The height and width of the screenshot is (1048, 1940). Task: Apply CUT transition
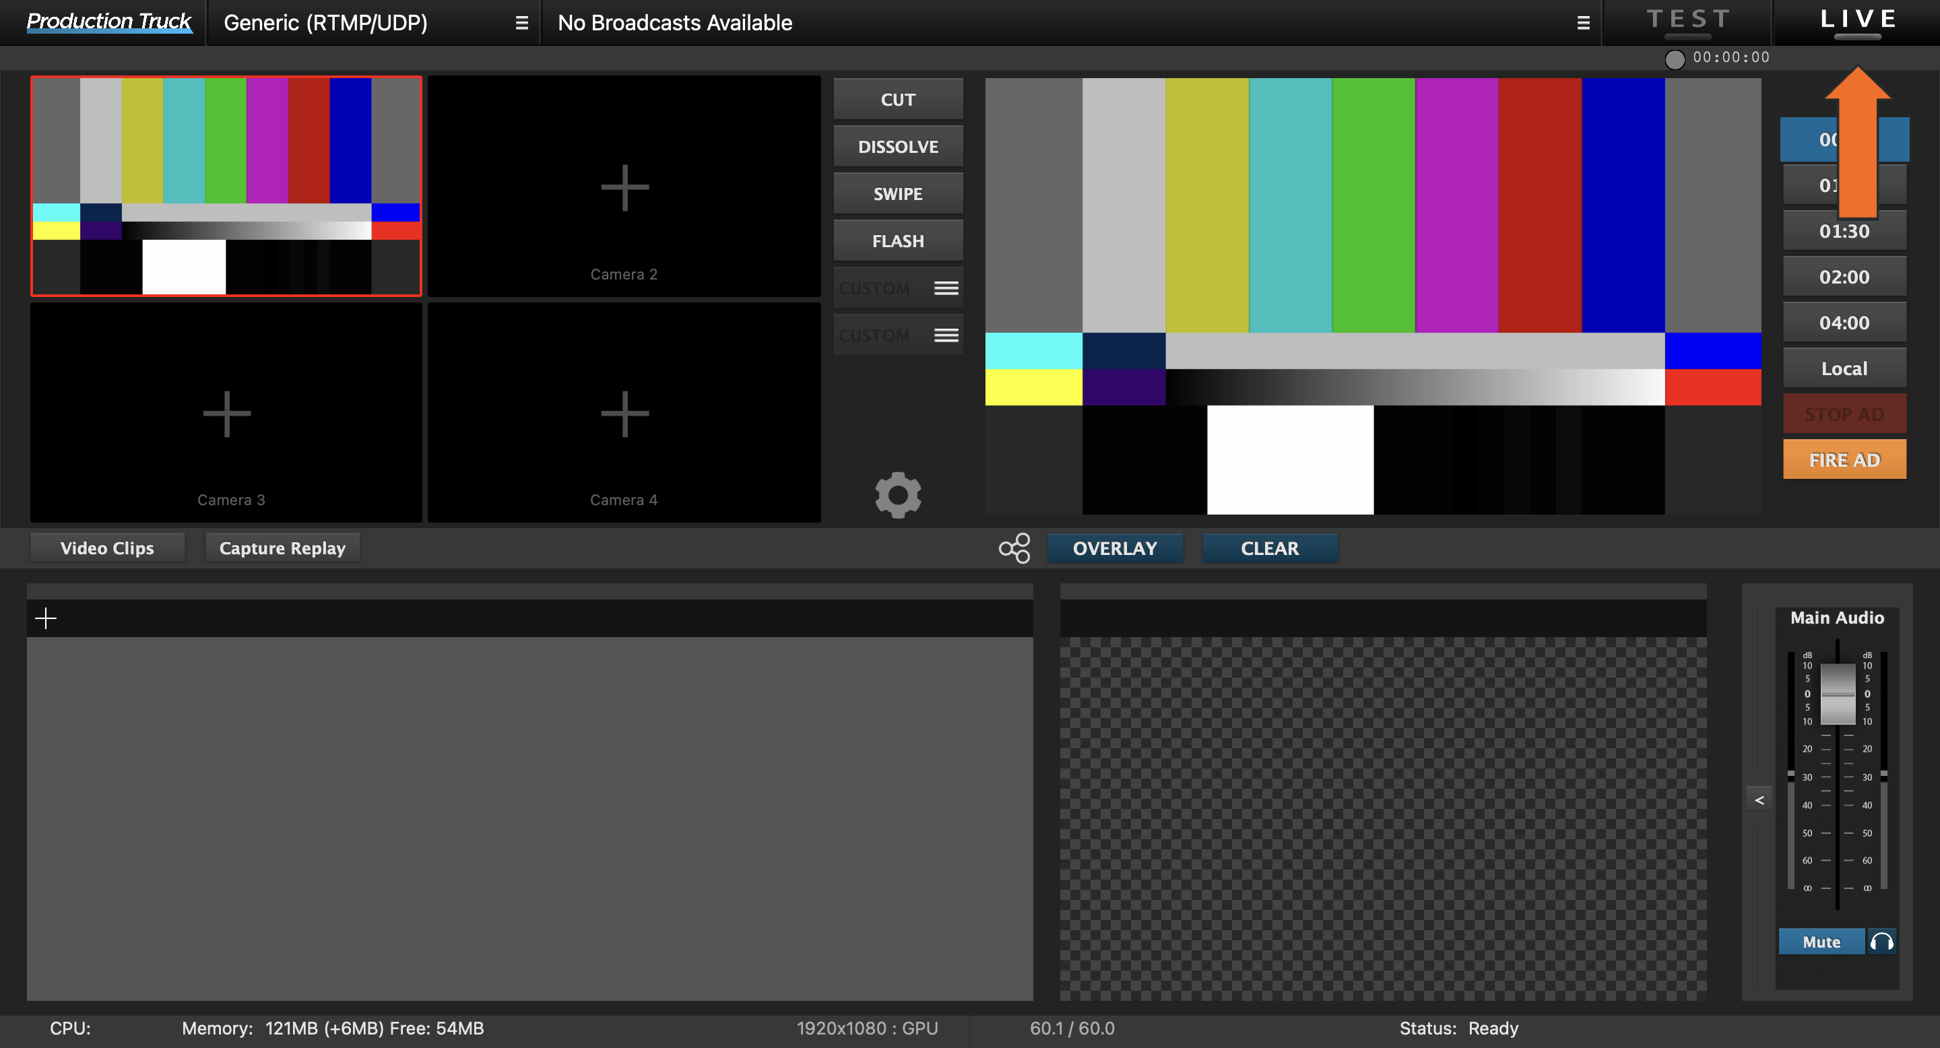898,100
